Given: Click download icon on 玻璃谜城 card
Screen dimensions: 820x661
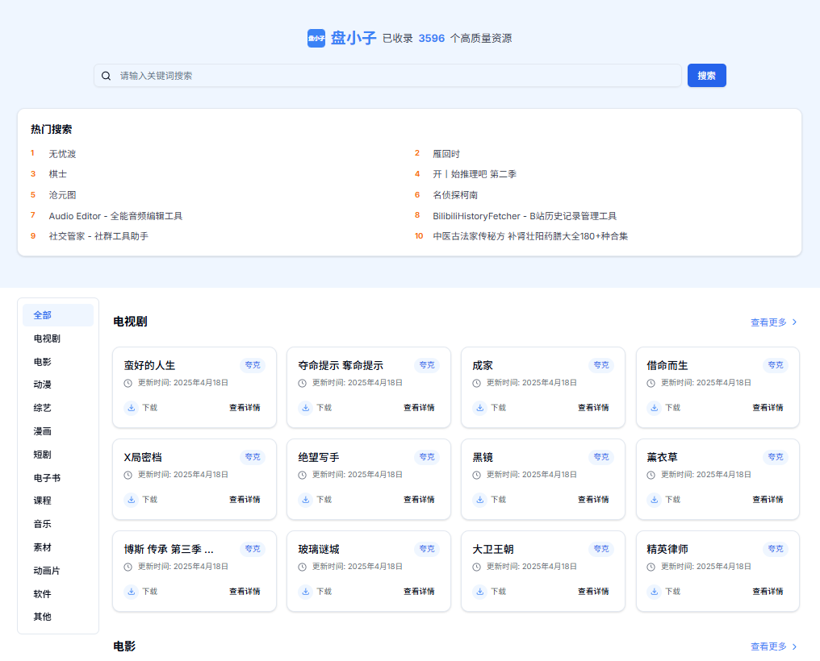Looking at the screenshot, I should point(305,592).
